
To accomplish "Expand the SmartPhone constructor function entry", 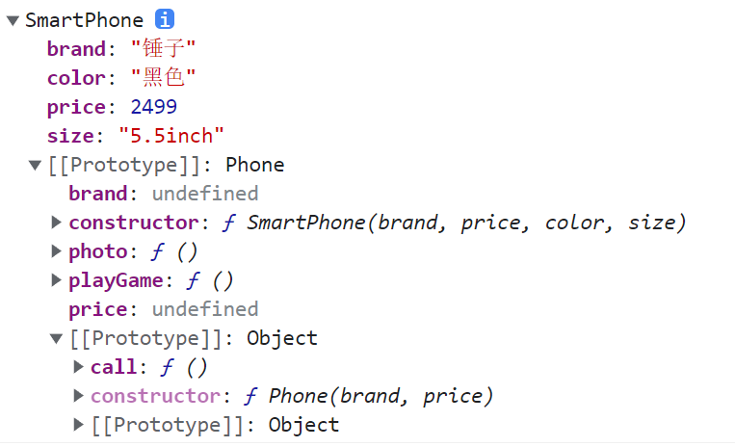I will [x=57, y=223].
